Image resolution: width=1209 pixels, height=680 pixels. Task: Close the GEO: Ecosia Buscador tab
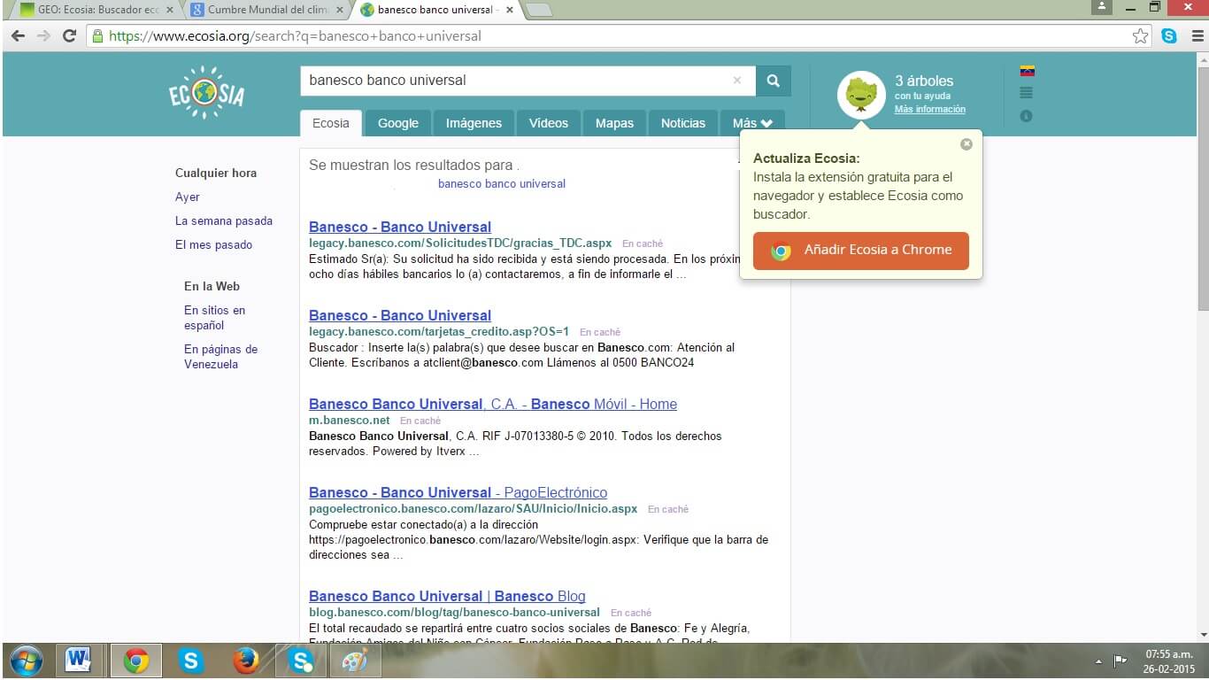tap(170, 10)
